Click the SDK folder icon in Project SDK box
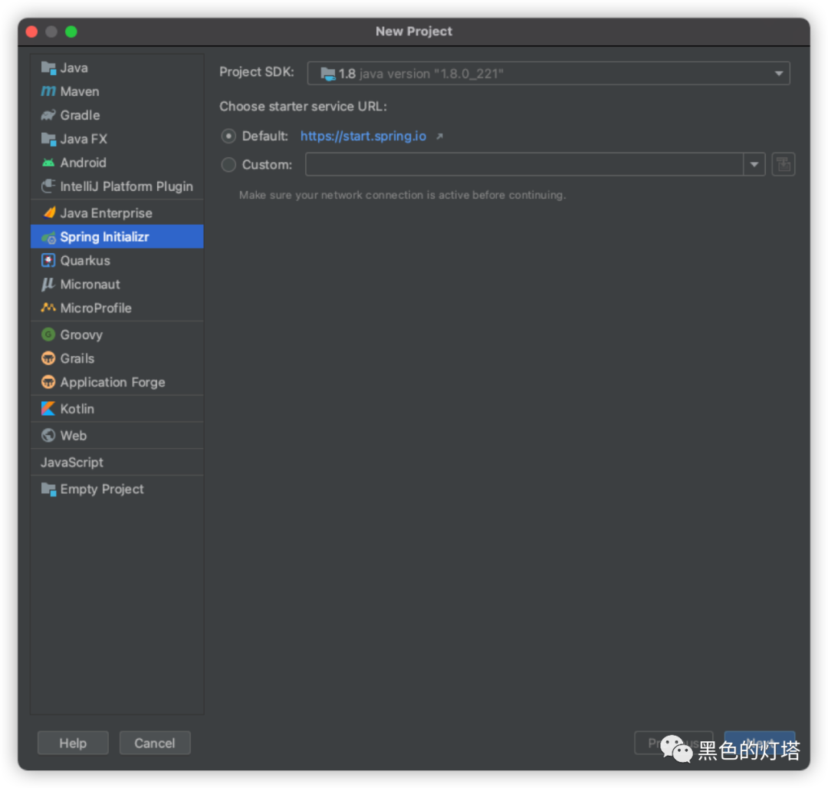This screenshot has width=828, height=788. pos(328,74)
